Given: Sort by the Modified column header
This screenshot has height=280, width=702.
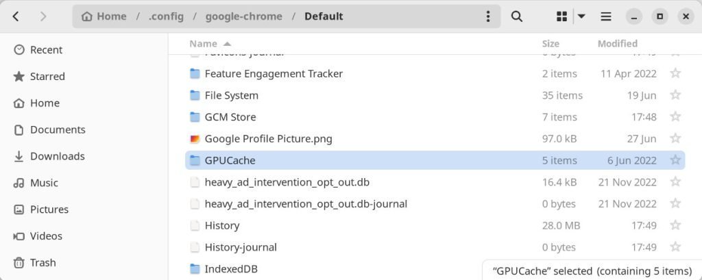Looking at the screenshot, I should tap(618, 44).
